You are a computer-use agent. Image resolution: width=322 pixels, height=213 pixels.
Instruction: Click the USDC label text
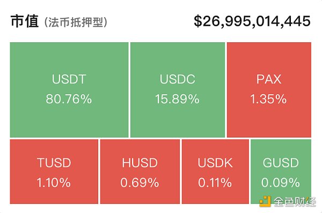click(178, 79)
